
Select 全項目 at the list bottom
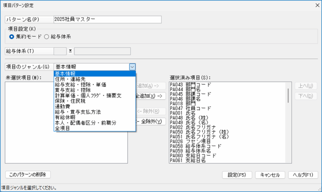(63, 128)
